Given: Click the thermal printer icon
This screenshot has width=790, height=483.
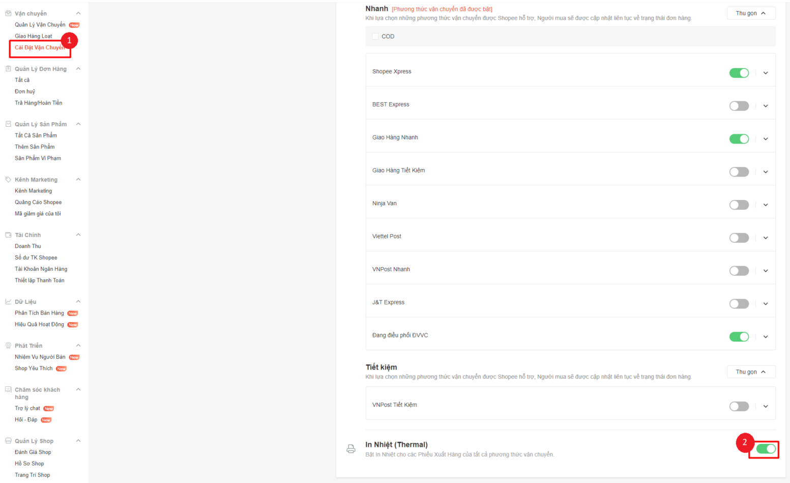Looking at the screenshot, I should click(x=351, y=449).
